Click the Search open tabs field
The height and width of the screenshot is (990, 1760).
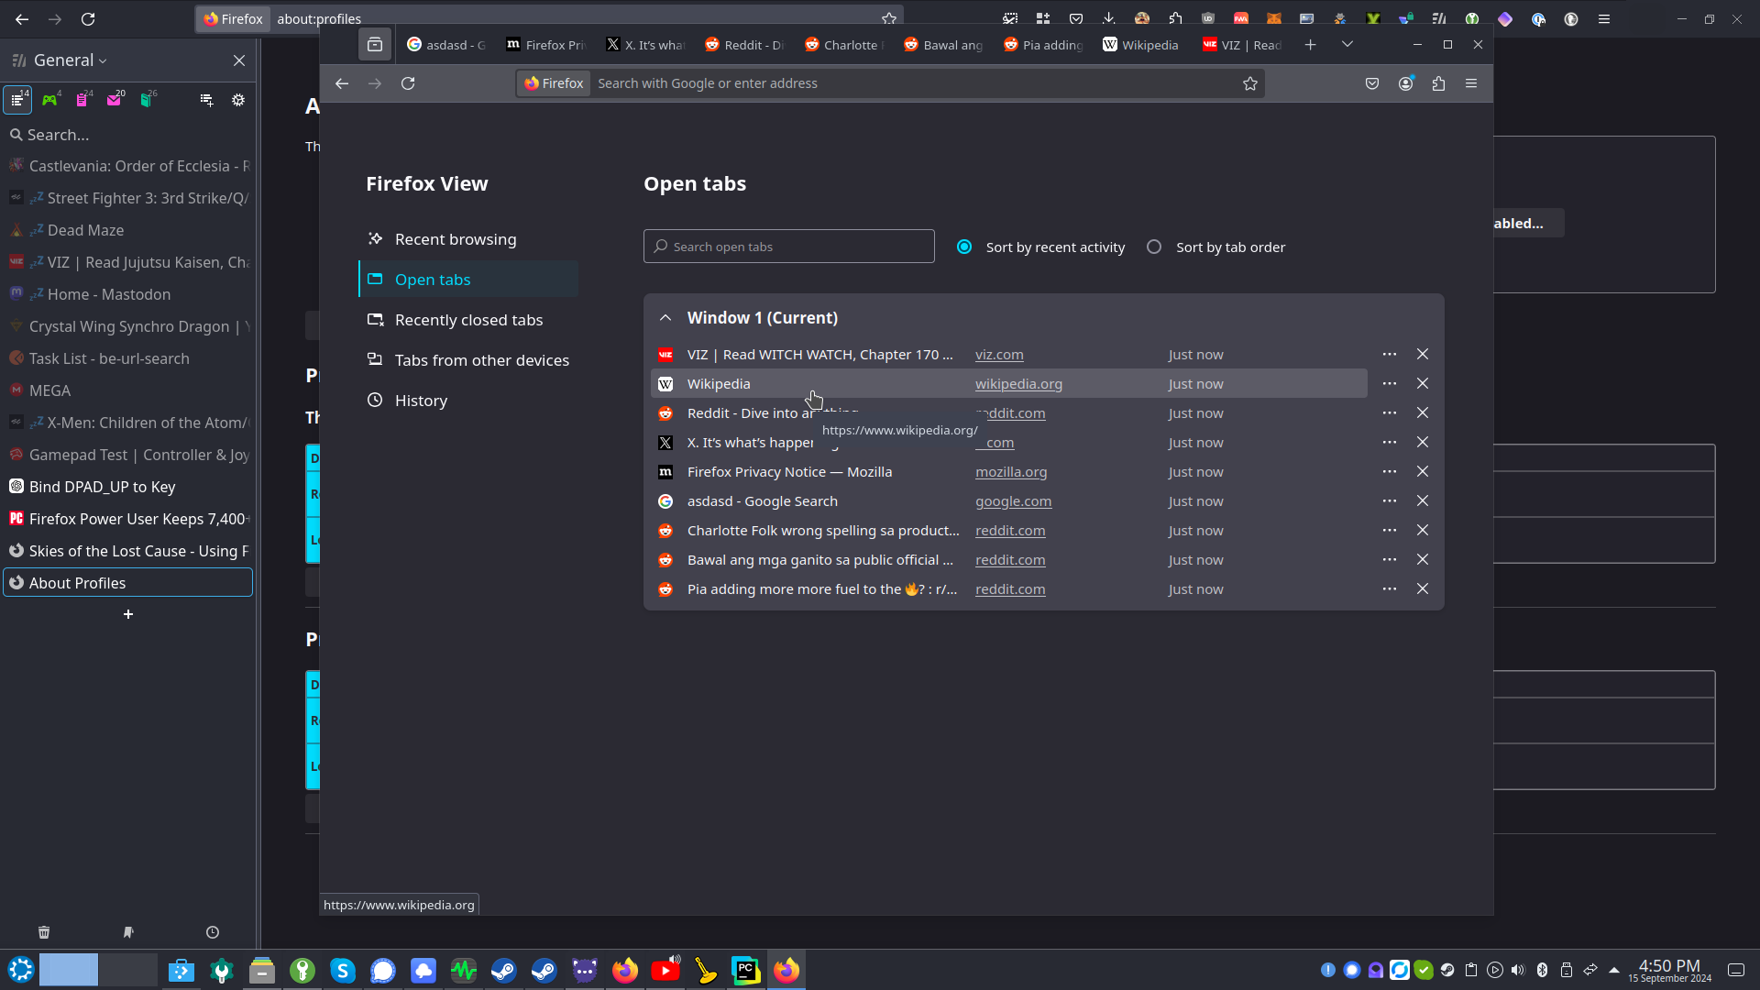[789, 247]
